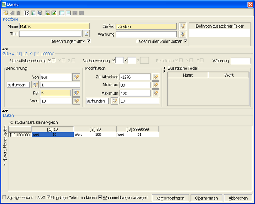Click the wand icon beside Zielfeld field
255x204 pixels.
coord(183,26)
